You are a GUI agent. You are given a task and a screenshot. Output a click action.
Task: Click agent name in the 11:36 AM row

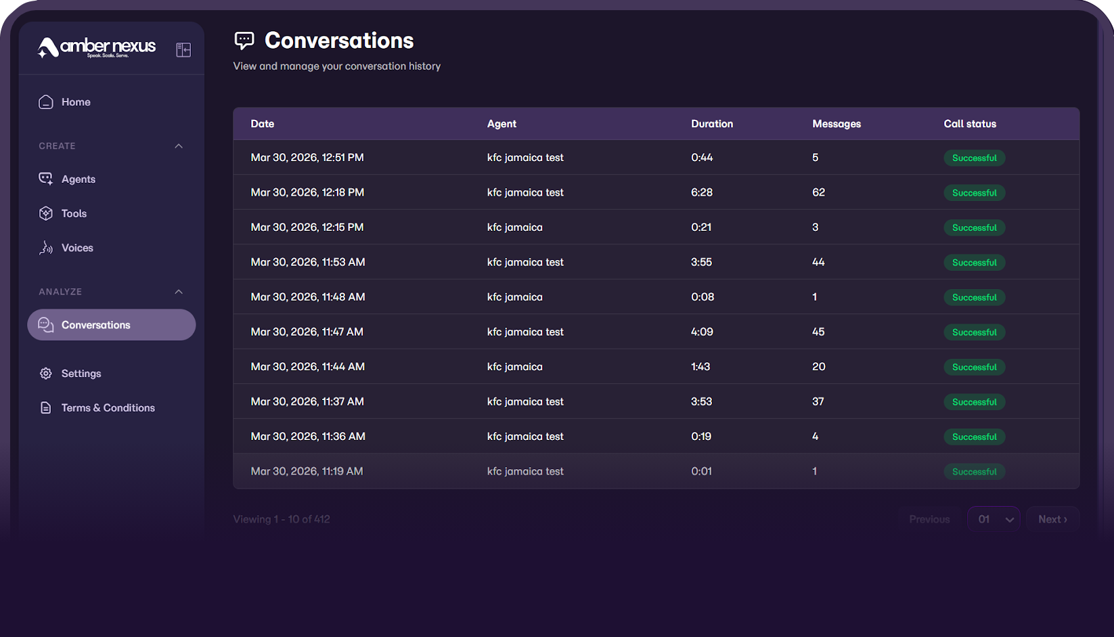tap(525, 437)
